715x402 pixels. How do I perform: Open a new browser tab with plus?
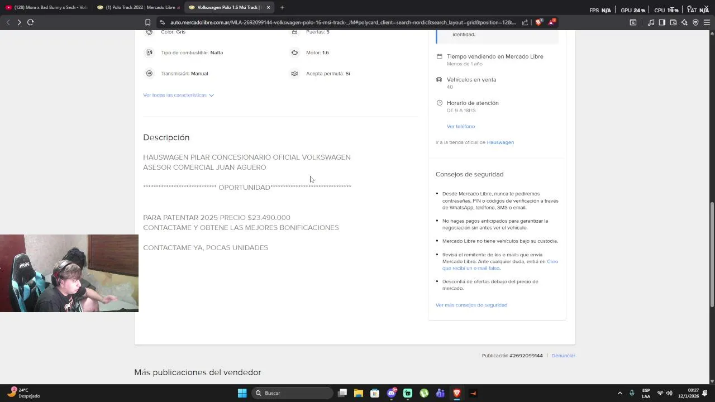click(x=282, y=7)
